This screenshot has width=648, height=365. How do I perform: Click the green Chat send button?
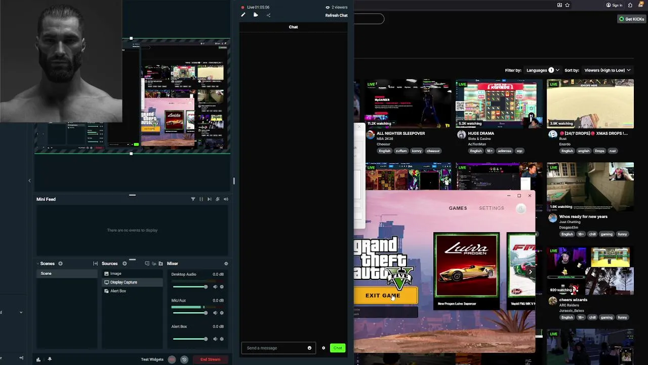(338, 348)
